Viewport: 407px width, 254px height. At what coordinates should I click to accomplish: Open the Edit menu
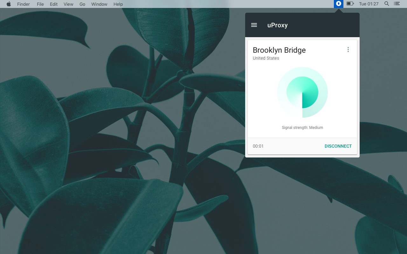point(54,4)
